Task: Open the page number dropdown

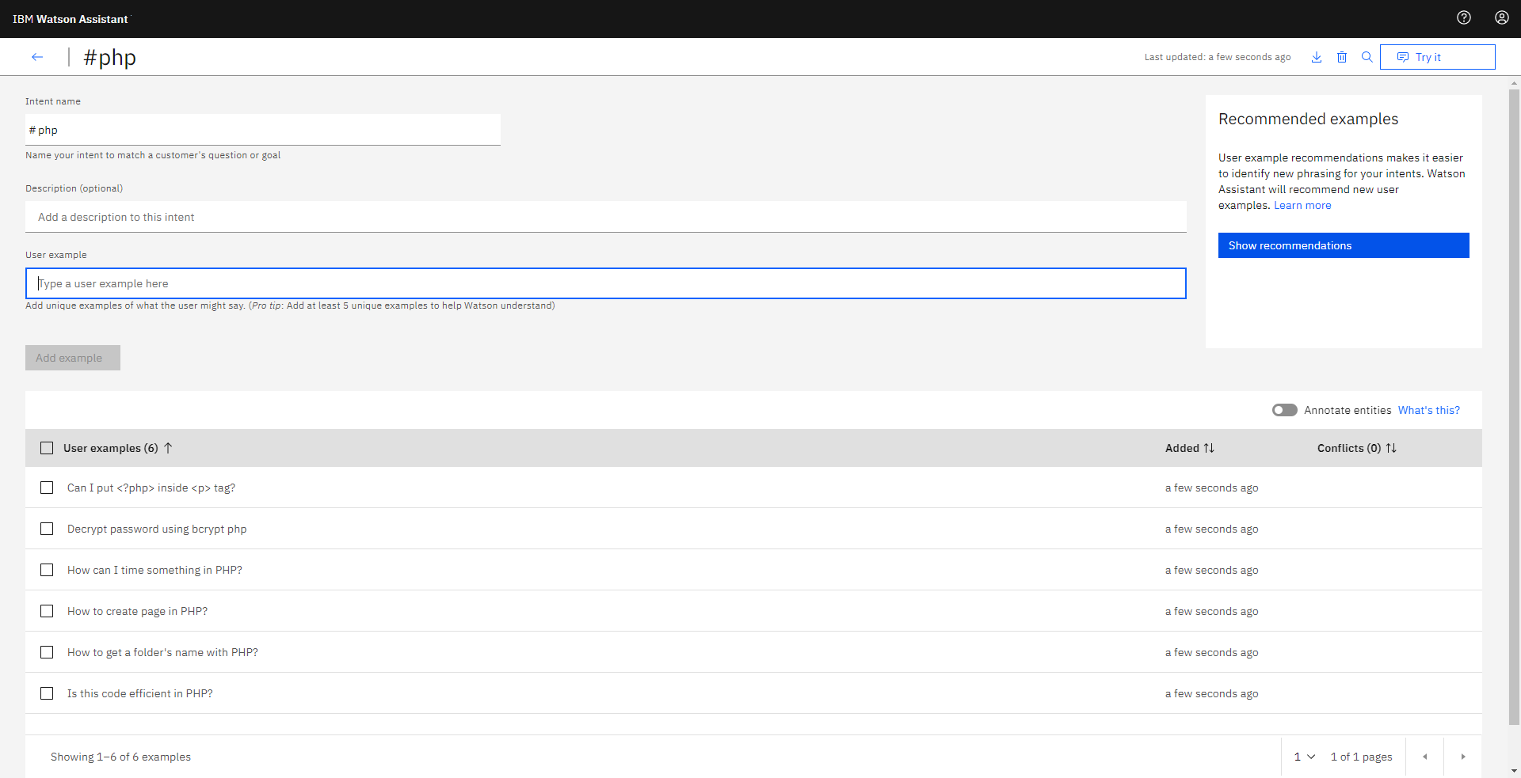Action: click(1304, 757)
